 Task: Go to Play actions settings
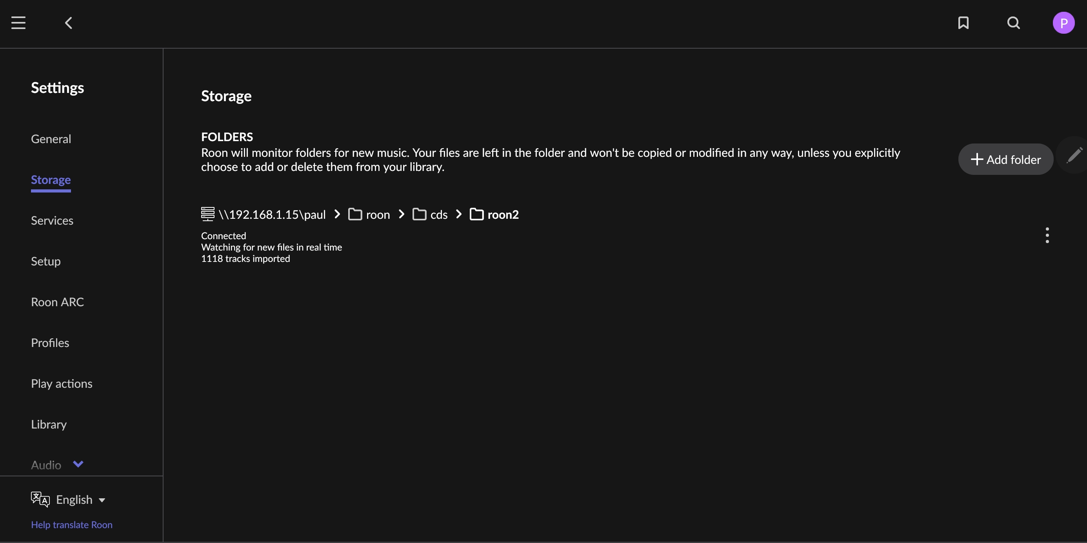coord(62,383)
